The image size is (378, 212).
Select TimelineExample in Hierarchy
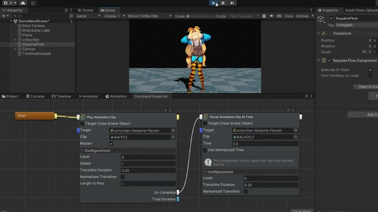pyautogui.click(x=37, y=54)
